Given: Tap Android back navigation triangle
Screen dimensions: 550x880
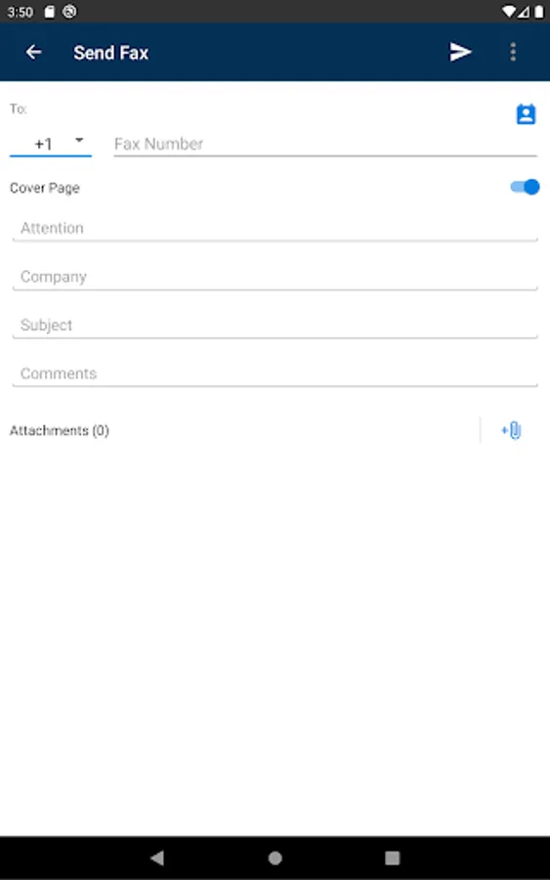Looking at the screenshot, I should (157, 858).
